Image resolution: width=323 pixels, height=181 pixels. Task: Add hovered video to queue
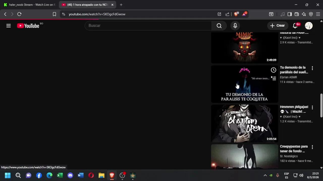point(274,78)
